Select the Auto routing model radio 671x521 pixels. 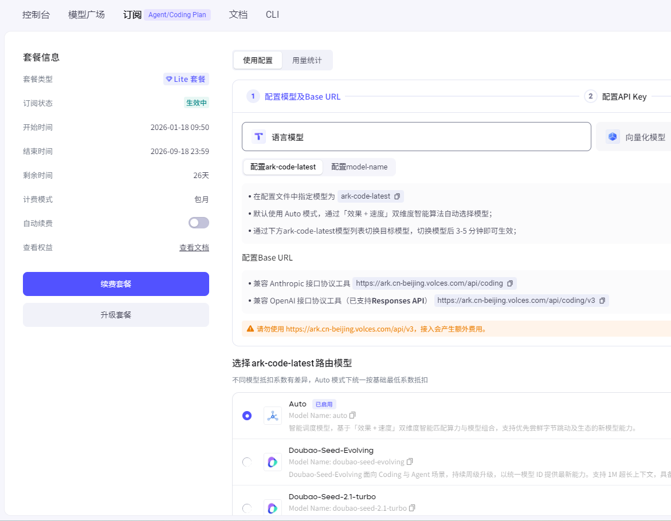click(x=247, y=416)
